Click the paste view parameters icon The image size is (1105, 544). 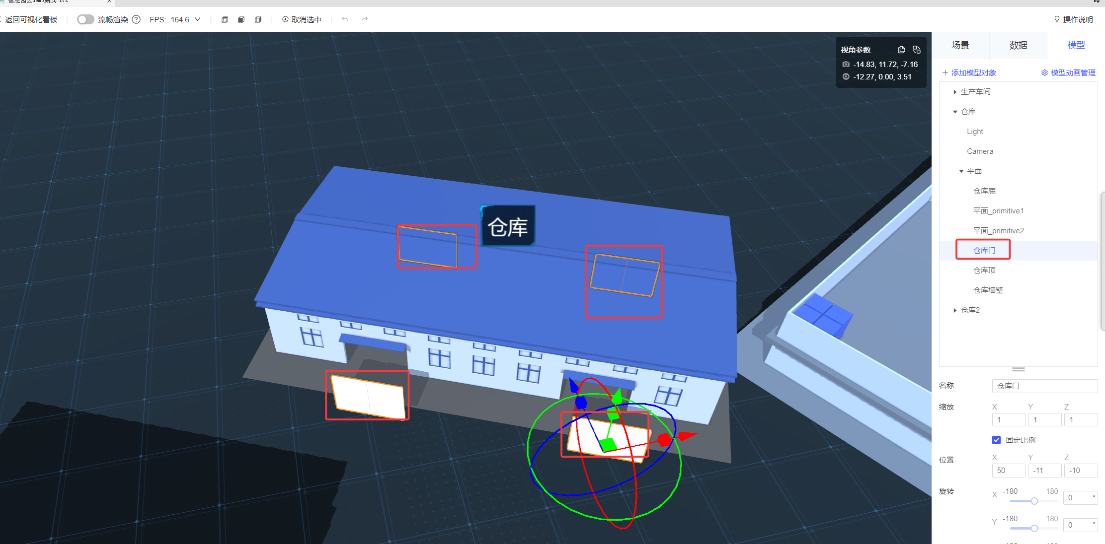pos(917,50)
